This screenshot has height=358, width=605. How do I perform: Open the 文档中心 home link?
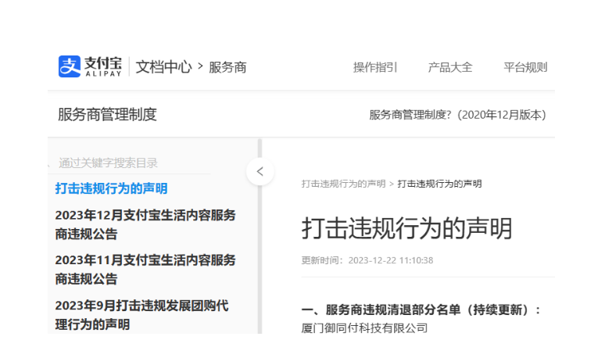[x=163, y=66]
